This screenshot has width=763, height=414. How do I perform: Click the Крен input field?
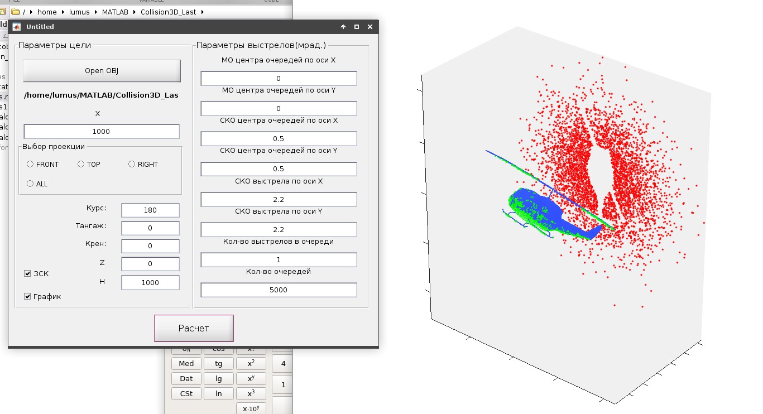(x=151, y=246)
